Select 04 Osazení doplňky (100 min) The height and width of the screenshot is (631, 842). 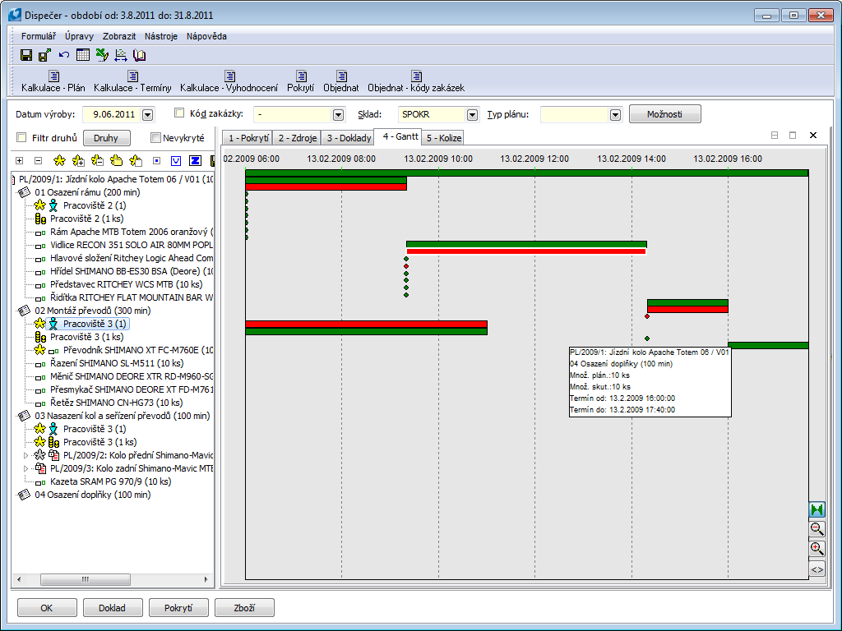pos(92,495)
